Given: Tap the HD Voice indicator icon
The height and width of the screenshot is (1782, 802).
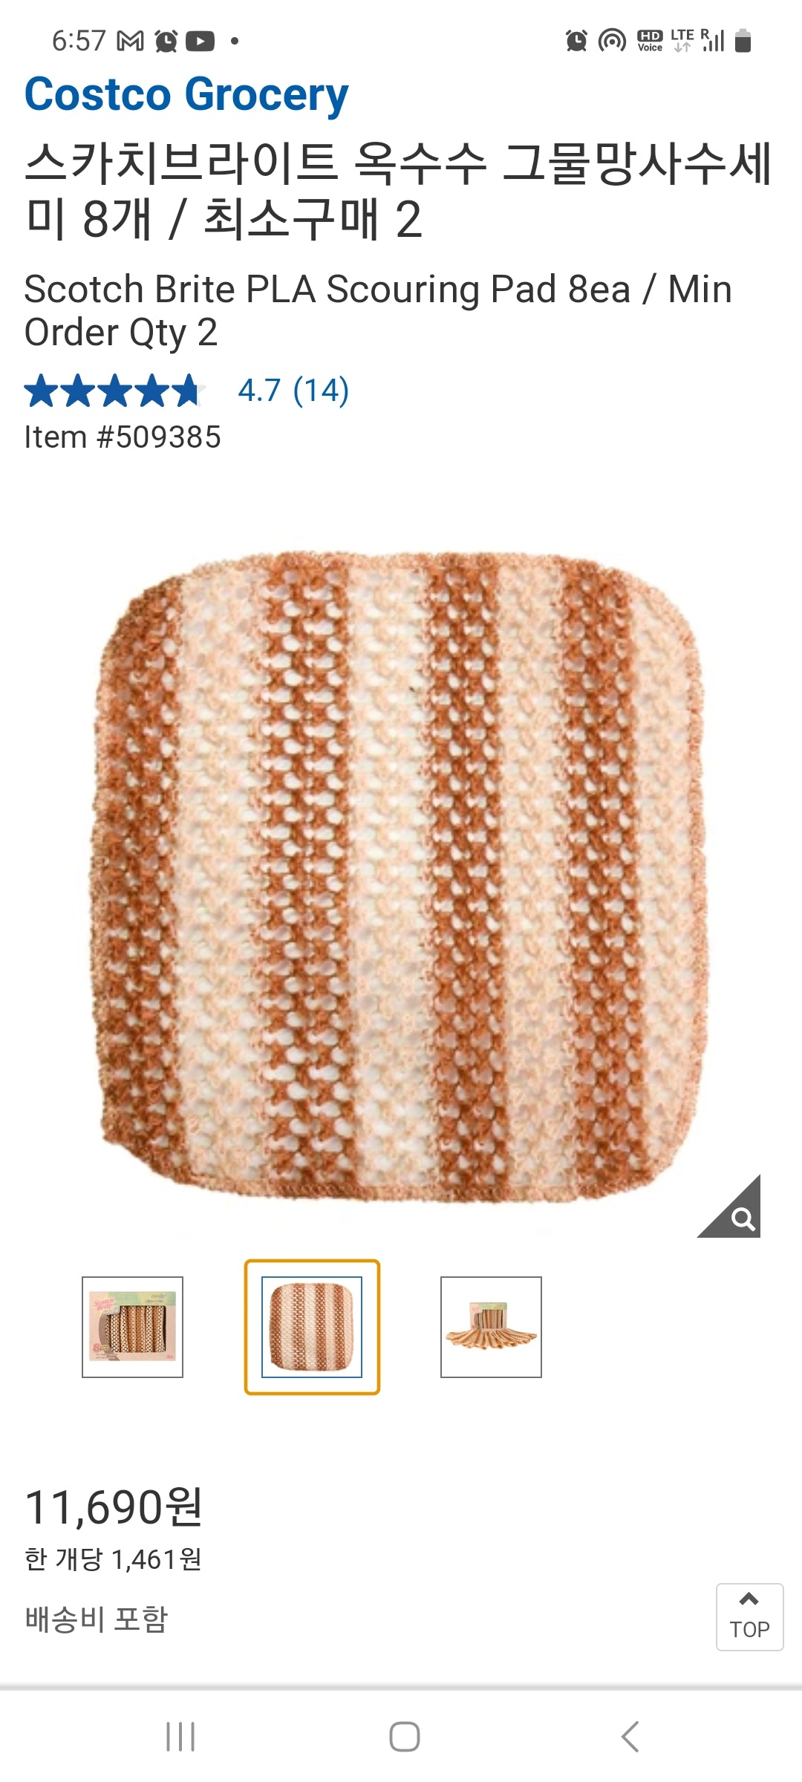Looking at the screenshot, I should tap(650, 41).
